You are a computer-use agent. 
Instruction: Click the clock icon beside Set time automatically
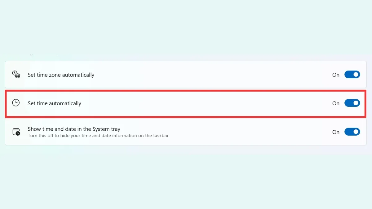pyautogui.click(x=16, y=103)
